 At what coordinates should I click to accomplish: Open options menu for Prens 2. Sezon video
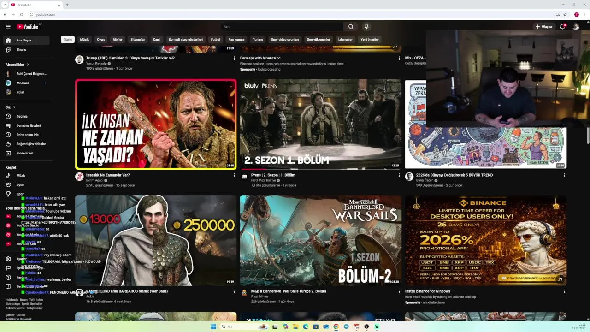click(400, 175)
